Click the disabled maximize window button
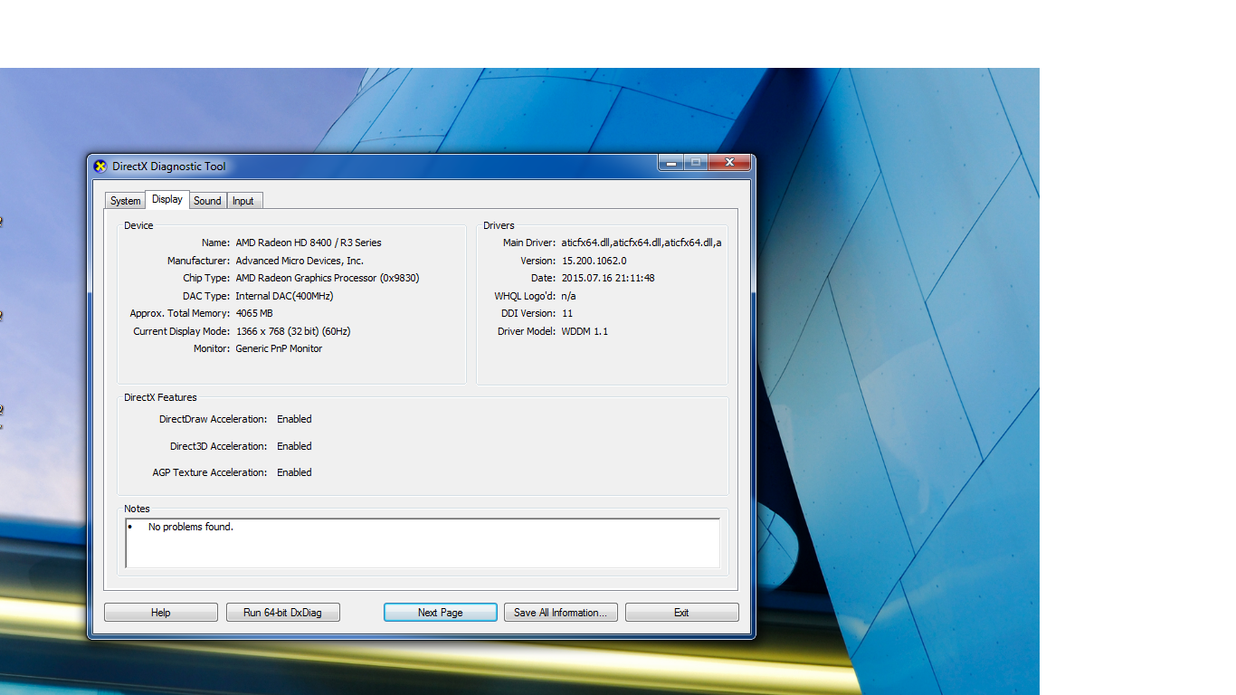Viewport: 1236px width, 695px height. (x=695, y=163)
